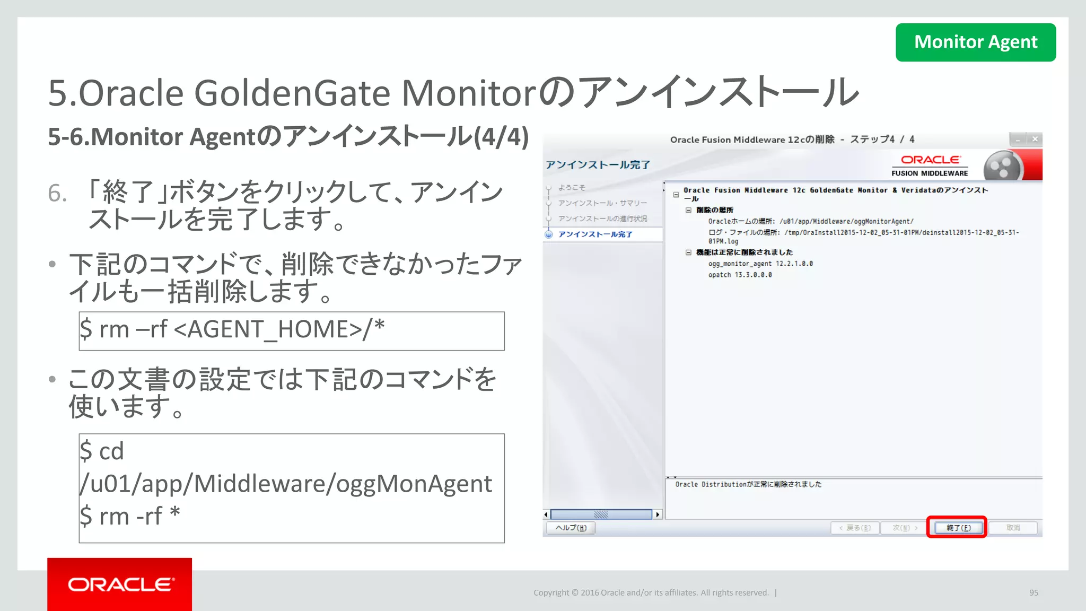Collapse the Oracle Fusion Middleware 12c root node
The width and height of the screenshot is (1086, 611).
click(676, 195)
